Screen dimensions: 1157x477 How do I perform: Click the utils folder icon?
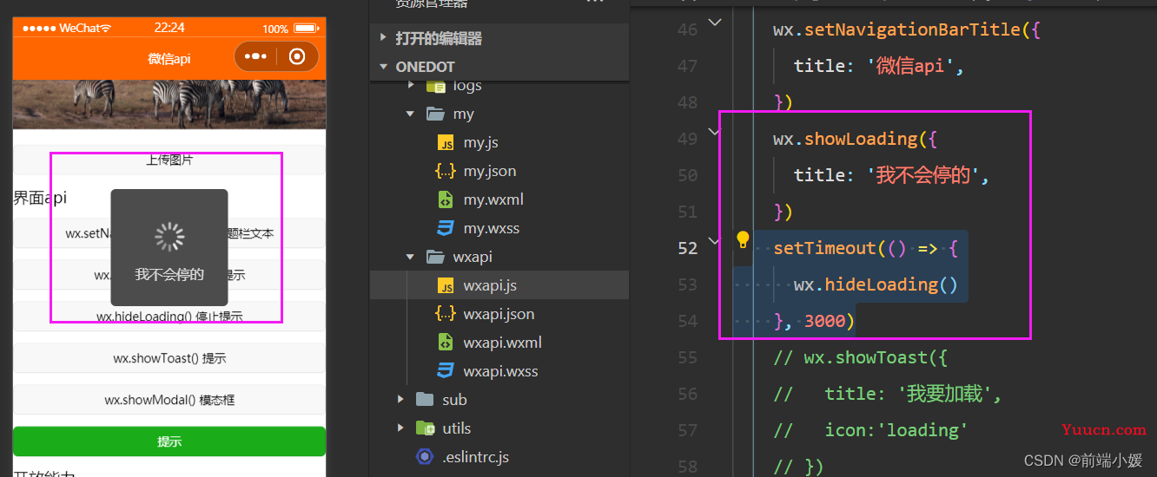pyautogui.click(x=425, y=428)
